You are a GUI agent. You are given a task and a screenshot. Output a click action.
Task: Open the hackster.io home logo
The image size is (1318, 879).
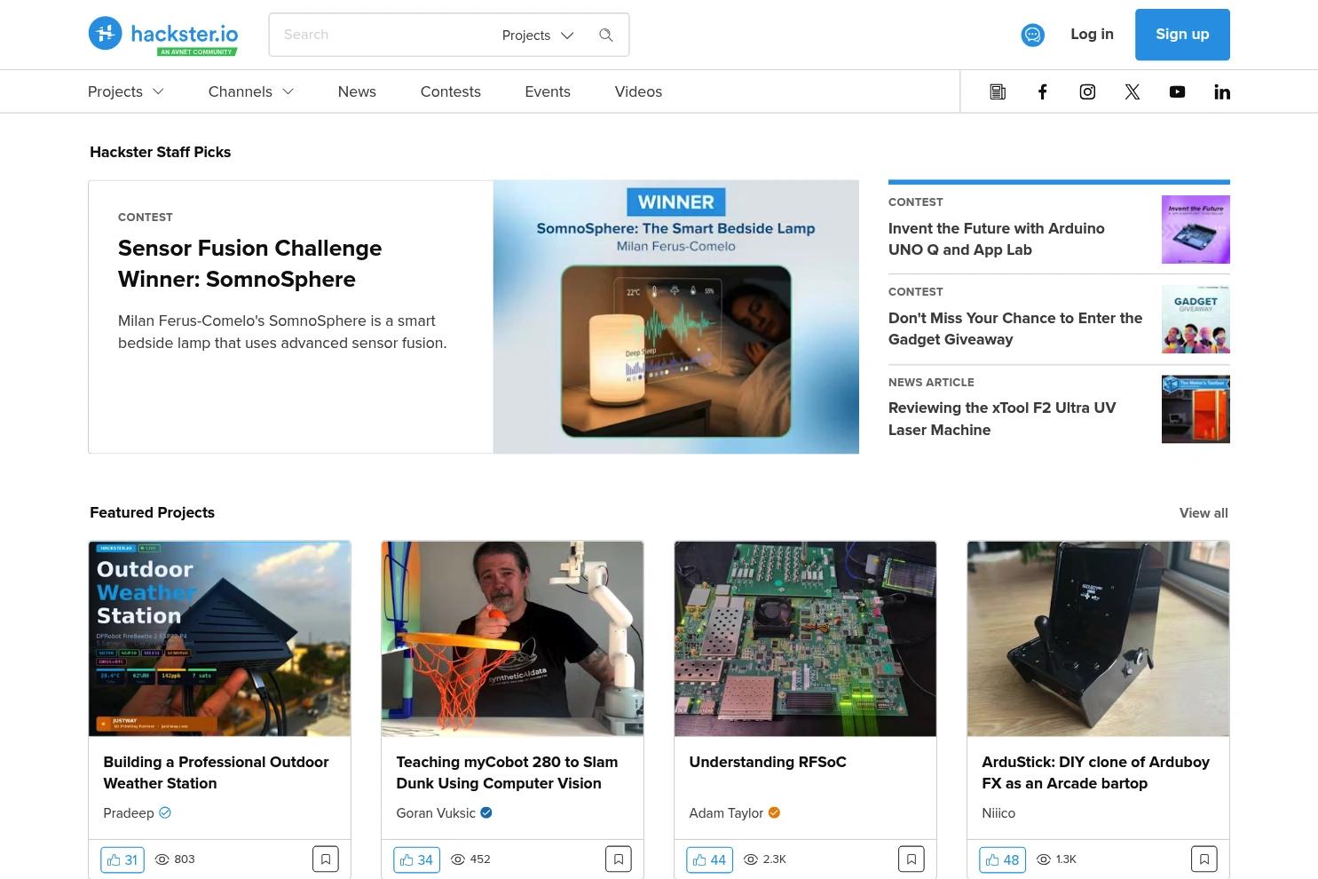tap(163, 35)
